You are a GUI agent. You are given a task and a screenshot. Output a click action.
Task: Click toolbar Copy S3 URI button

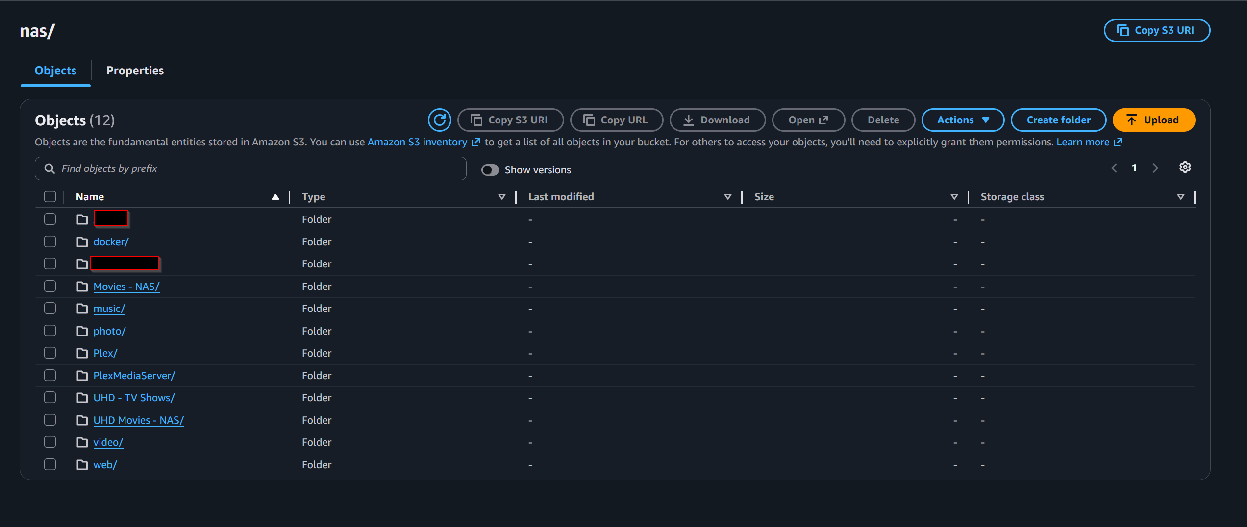tap(510, 120)
